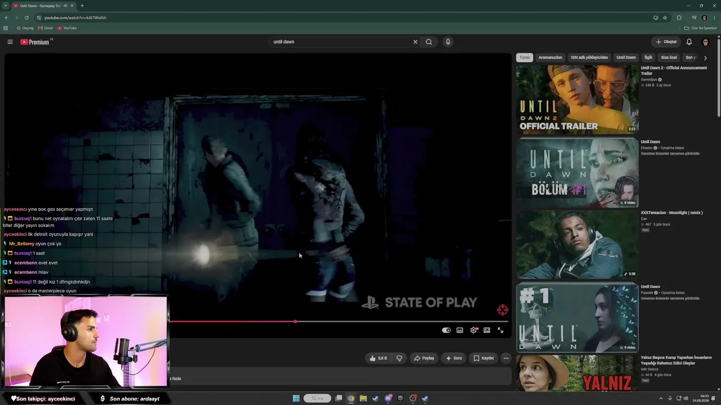
Task: Click the Windows taskbar search box
Action: click(x=317, y=398)
